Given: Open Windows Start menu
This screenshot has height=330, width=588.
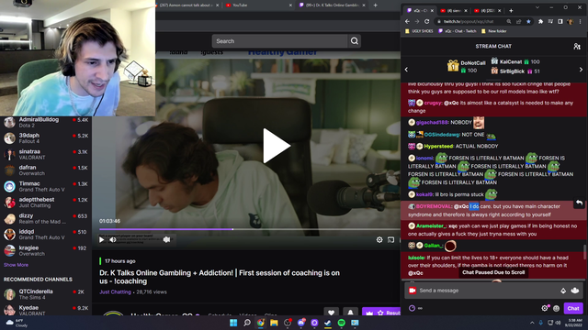Looking at the screenshot, I should 233,323.
